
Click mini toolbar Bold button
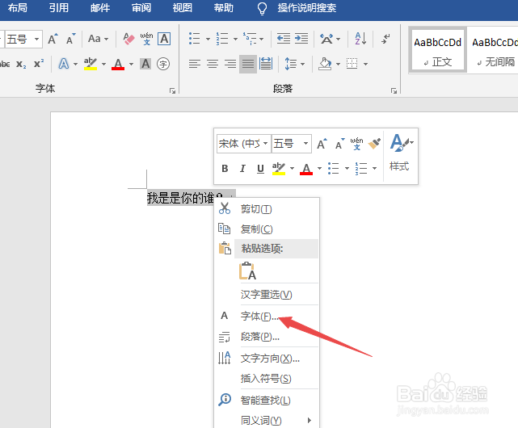[x=225, y=169]
